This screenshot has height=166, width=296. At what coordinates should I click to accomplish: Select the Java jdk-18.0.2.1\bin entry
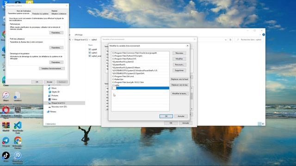(140, 82)
